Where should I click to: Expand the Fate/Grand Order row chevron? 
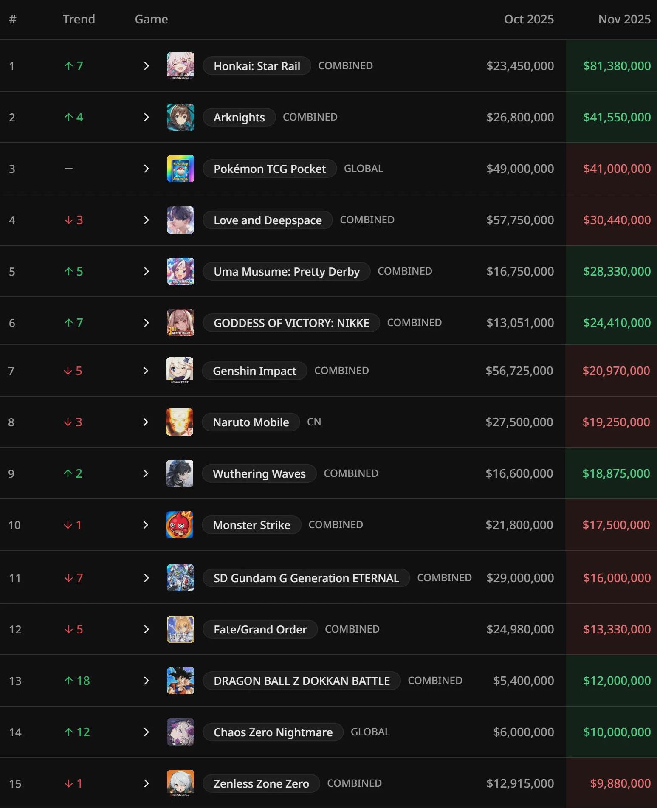click(146, 629)
